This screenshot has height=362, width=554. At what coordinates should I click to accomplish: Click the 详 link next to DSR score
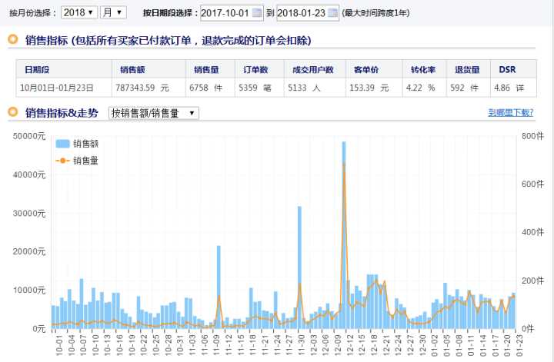[x=521, y=88]
